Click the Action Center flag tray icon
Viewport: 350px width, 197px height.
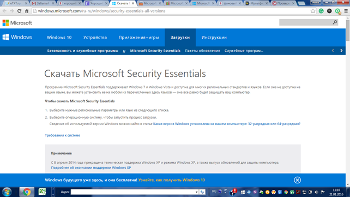pos(323,192)
